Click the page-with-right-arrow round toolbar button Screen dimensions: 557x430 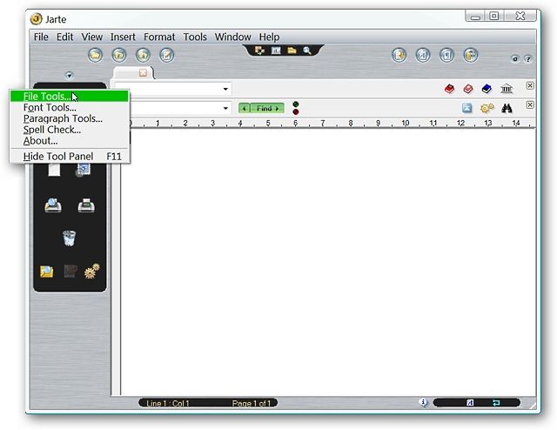click(446, 56)
